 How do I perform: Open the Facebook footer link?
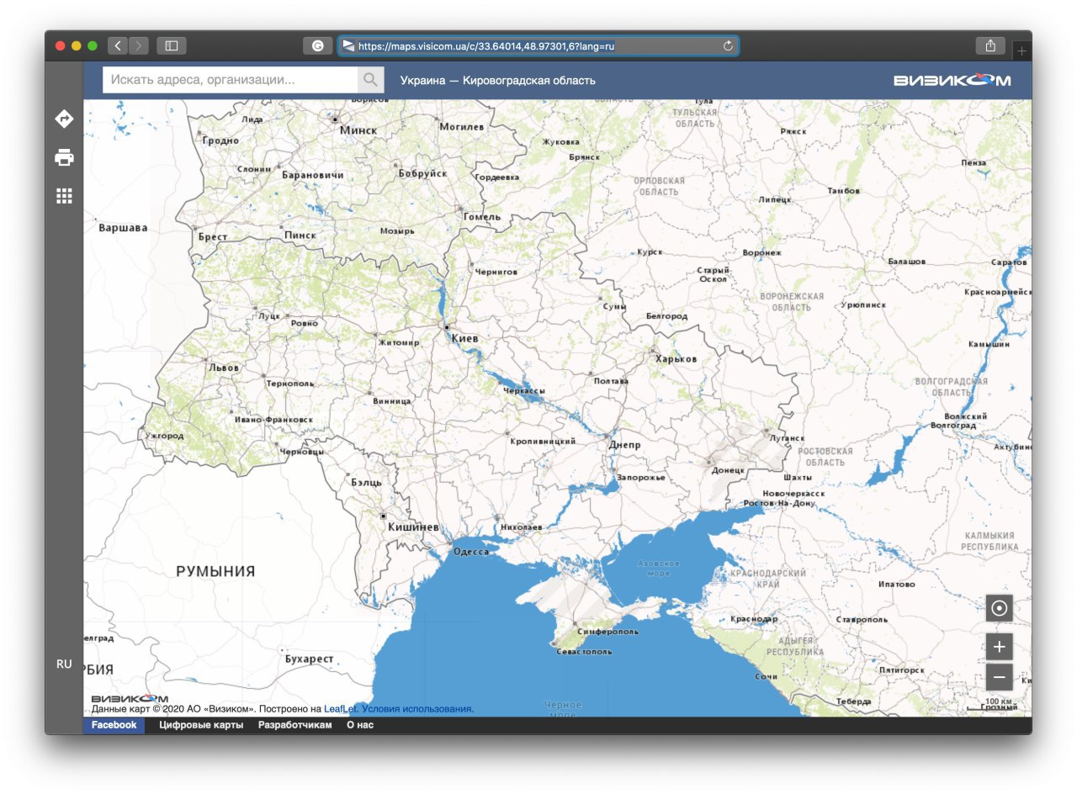coord(114,725)
